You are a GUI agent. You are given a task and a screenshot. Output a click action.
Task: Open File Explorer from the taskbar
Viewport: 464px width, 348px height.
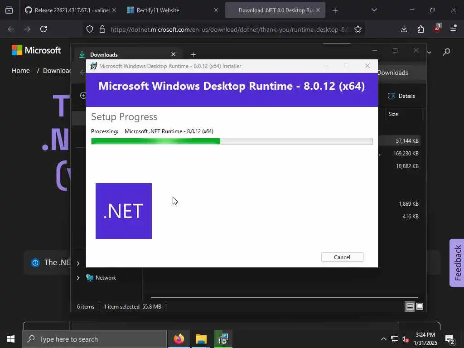[x=201, y=339]
